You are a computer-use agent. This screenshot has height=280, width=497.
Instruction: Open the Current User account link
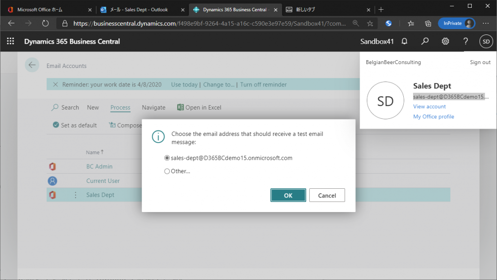[x=103, y=181]
